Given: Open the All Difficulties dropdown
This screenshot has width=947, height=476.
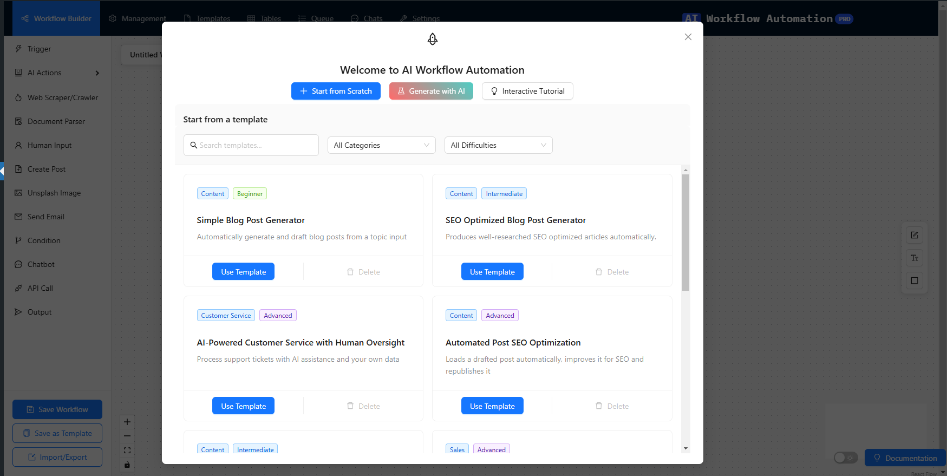Looking at the screenshot, I should pos(498,145).
